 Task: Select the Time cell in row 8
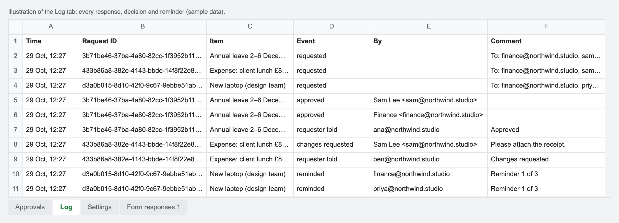click(x=51, y=145)
